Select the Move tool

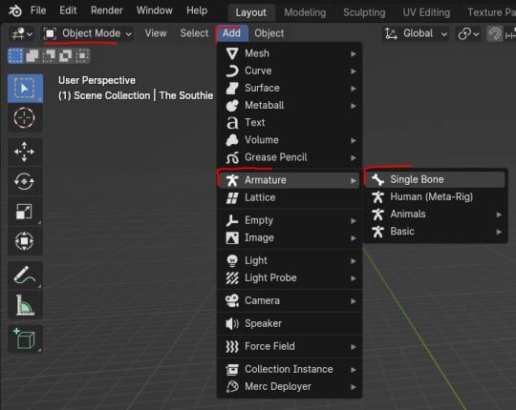point(25,152)
